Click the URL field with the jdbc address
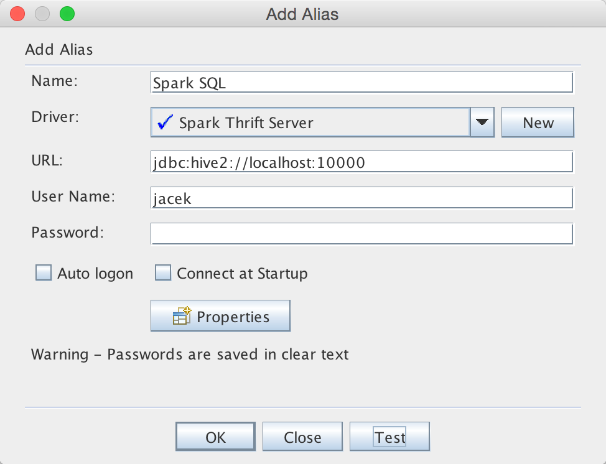The height and width of the screenshot is (464, 606). point(361,161)
